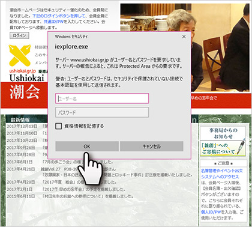Select the 2017年4月20日 総会 news entry
The image size is (252, 227).
61,182
